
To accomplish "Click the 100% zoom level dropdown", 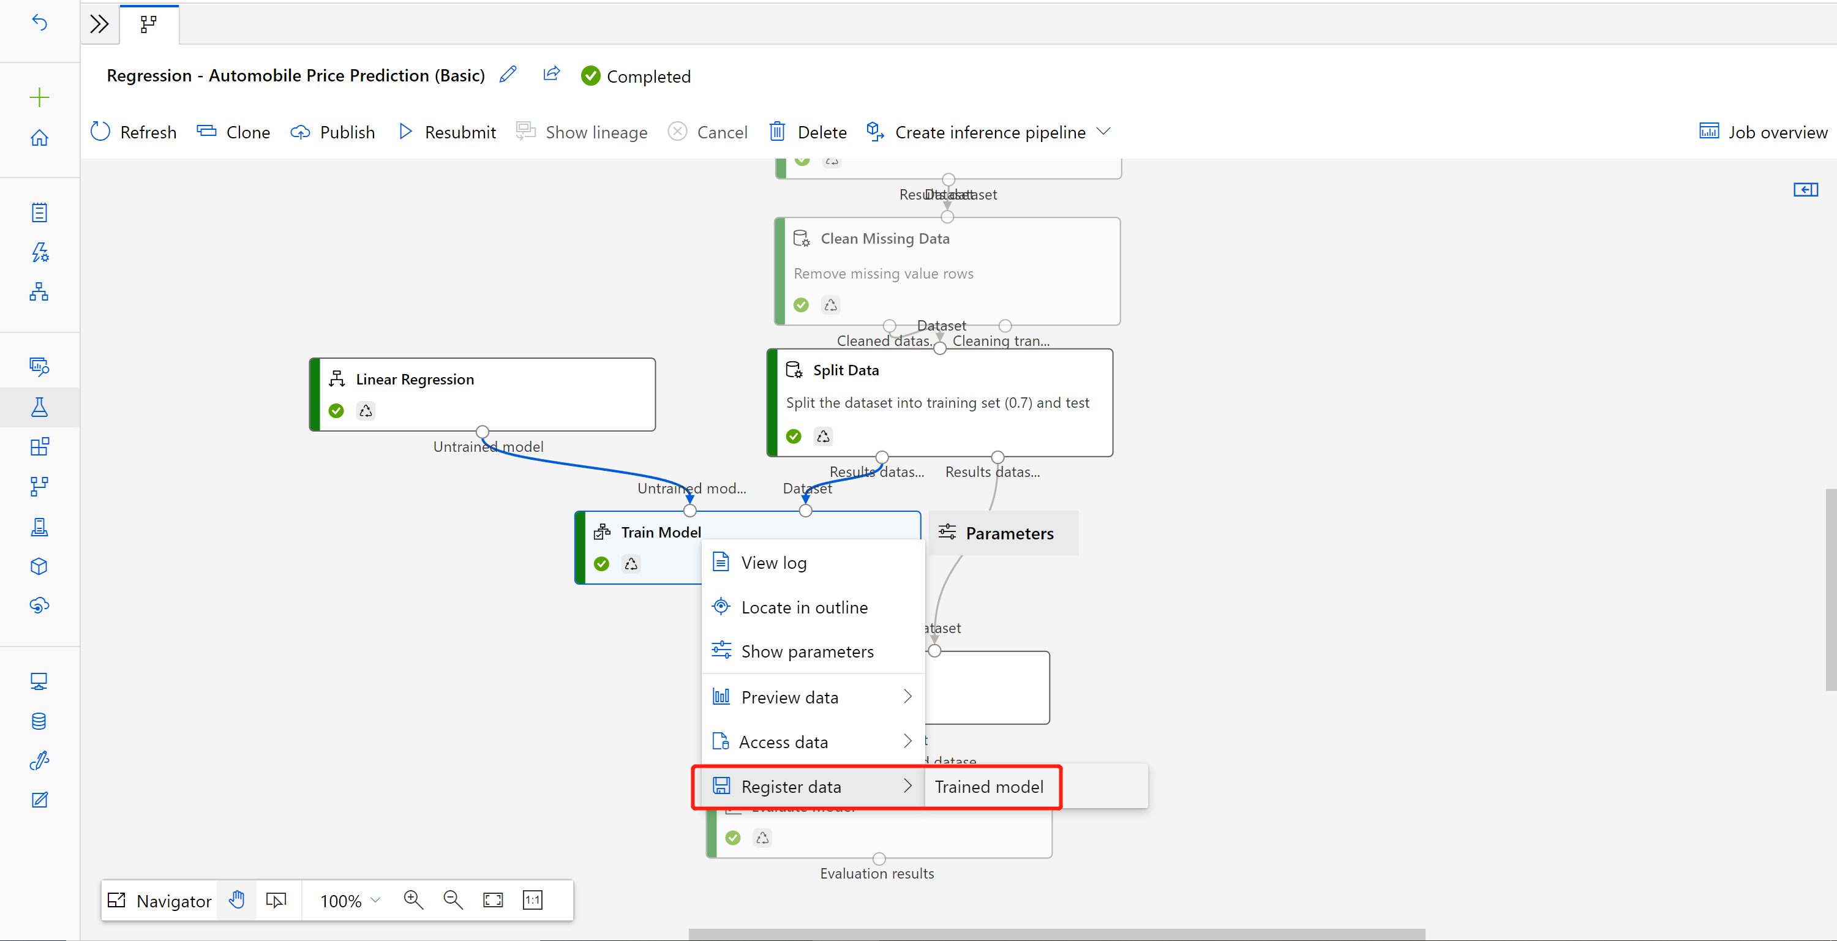I will 351,899.
